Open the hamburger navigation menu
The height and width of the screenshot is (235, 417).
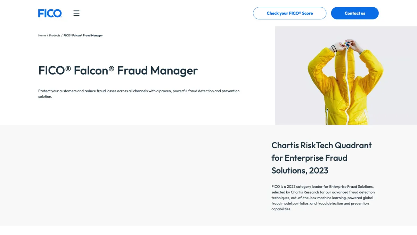click(x=76, y=13)
